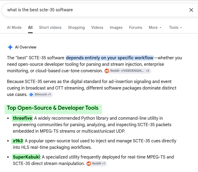
Task: Open the Shopping results tab
Action: tap(76, 27)
